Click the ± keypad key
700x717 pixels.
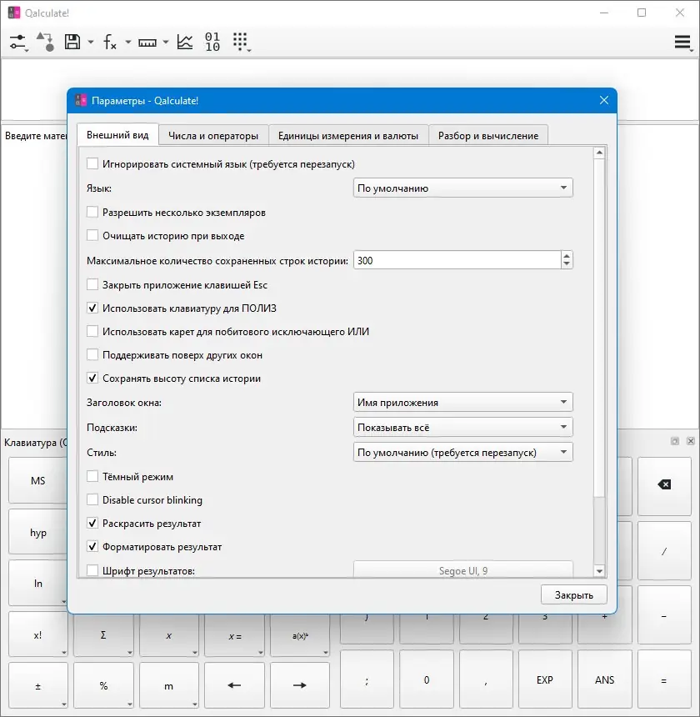[38, 685]
